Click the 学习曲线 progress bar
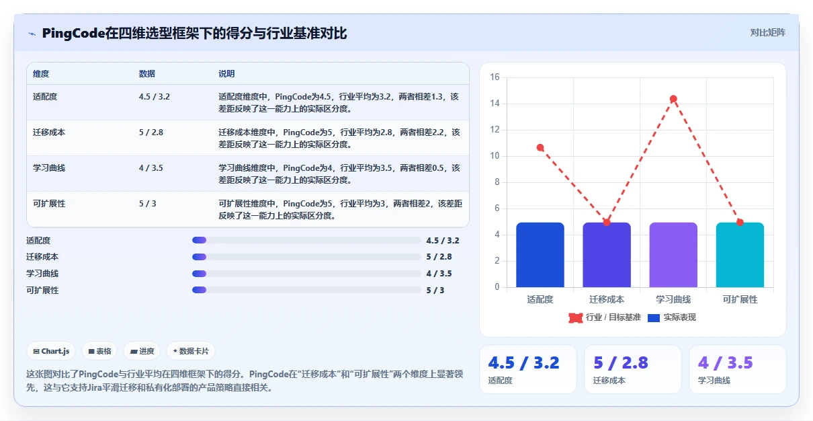The height and width of the screenshot is (421, 813). pyautogui.click(x=306, y=274)
